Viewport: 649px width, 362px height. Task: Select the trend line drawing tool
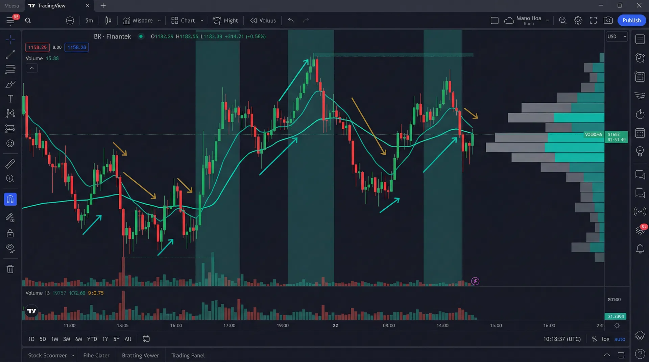[x=10, y=54]
